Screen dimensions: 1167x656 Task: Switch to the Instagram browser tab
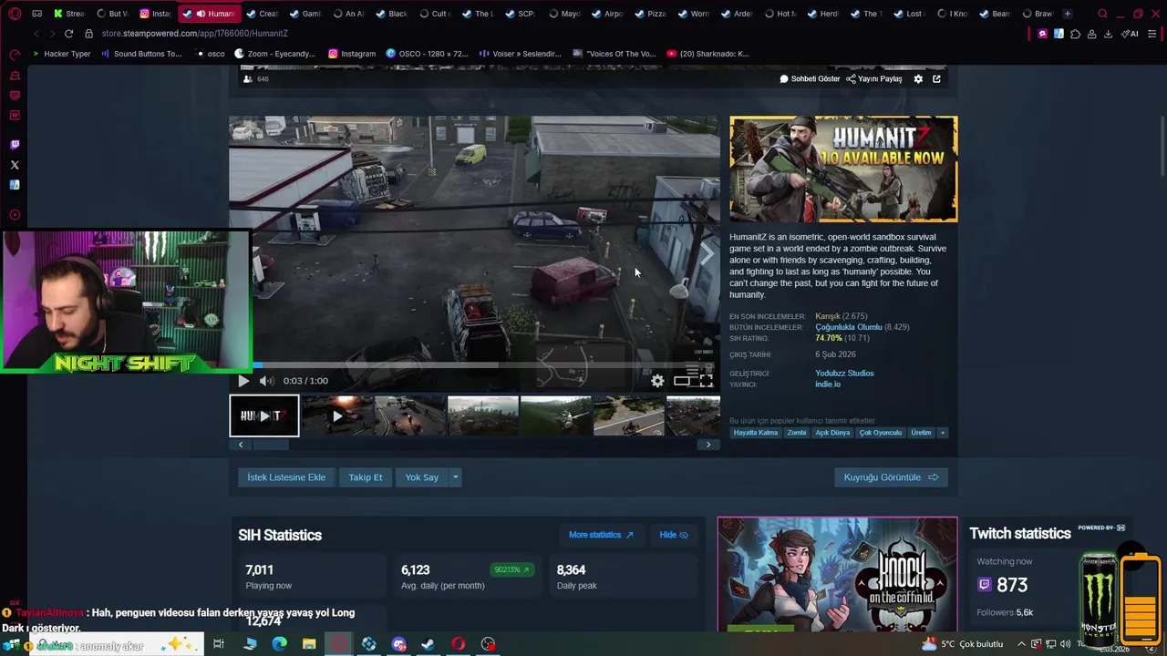(155, 14)
